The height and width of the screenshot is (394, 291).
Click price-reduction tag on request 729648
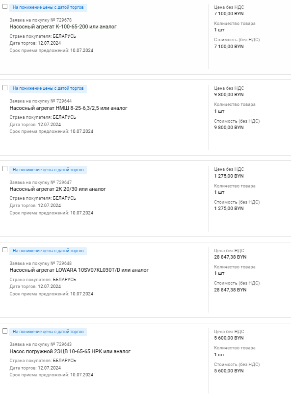coord(48,251)
